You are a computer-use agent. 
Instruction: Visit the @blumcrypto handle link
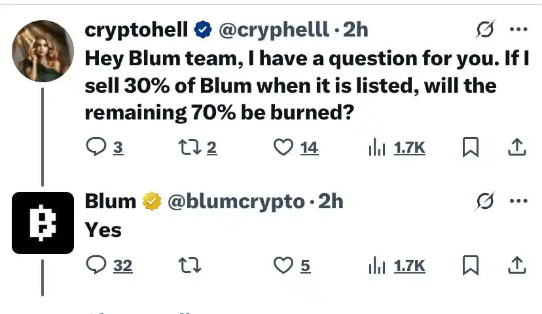[x=236, y=201]
